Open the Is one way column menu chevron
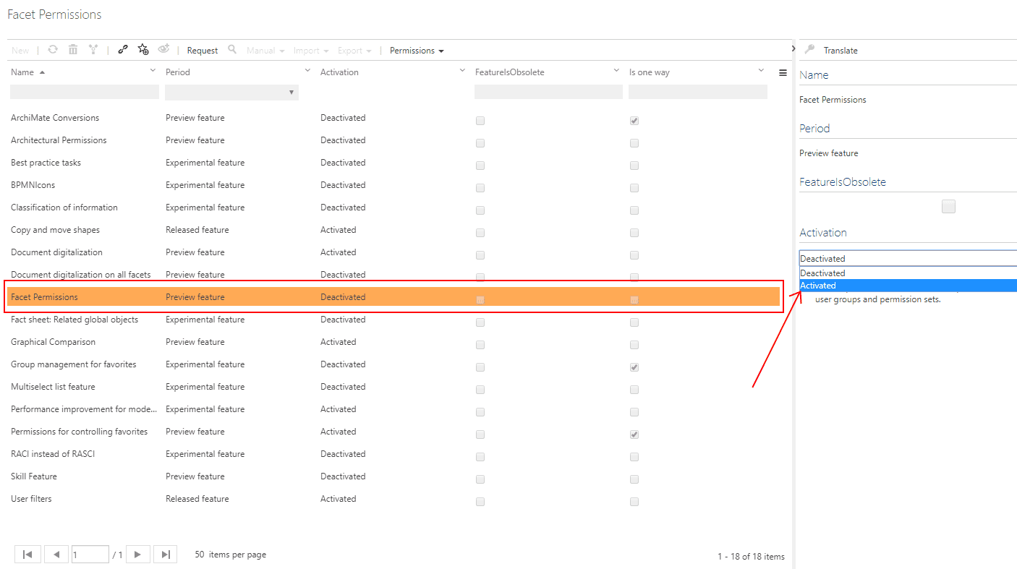This screenshot has width=1017, height=569. coord(761,71)
